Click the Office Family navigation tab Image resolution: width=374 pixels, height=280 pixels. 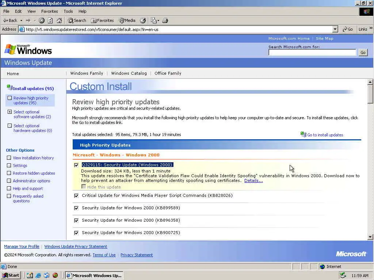[x=168, y=73]
